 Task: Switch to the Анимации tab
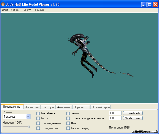[x=64, y=107]
